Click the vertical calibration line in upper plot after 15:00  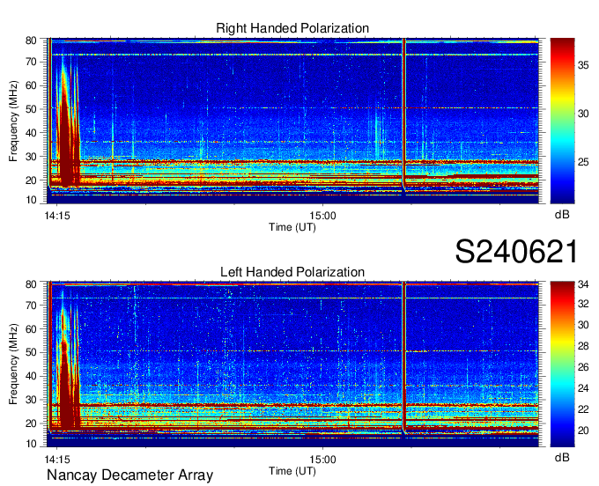[x=403, y=114]
